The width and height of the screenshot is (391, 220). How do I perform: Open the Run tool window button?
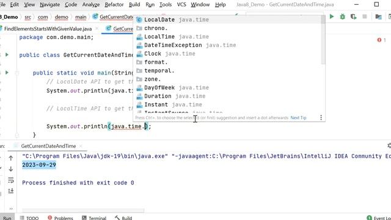7,218
